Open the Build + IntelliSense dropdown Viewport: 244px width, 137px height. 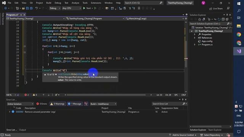point(103,104)
